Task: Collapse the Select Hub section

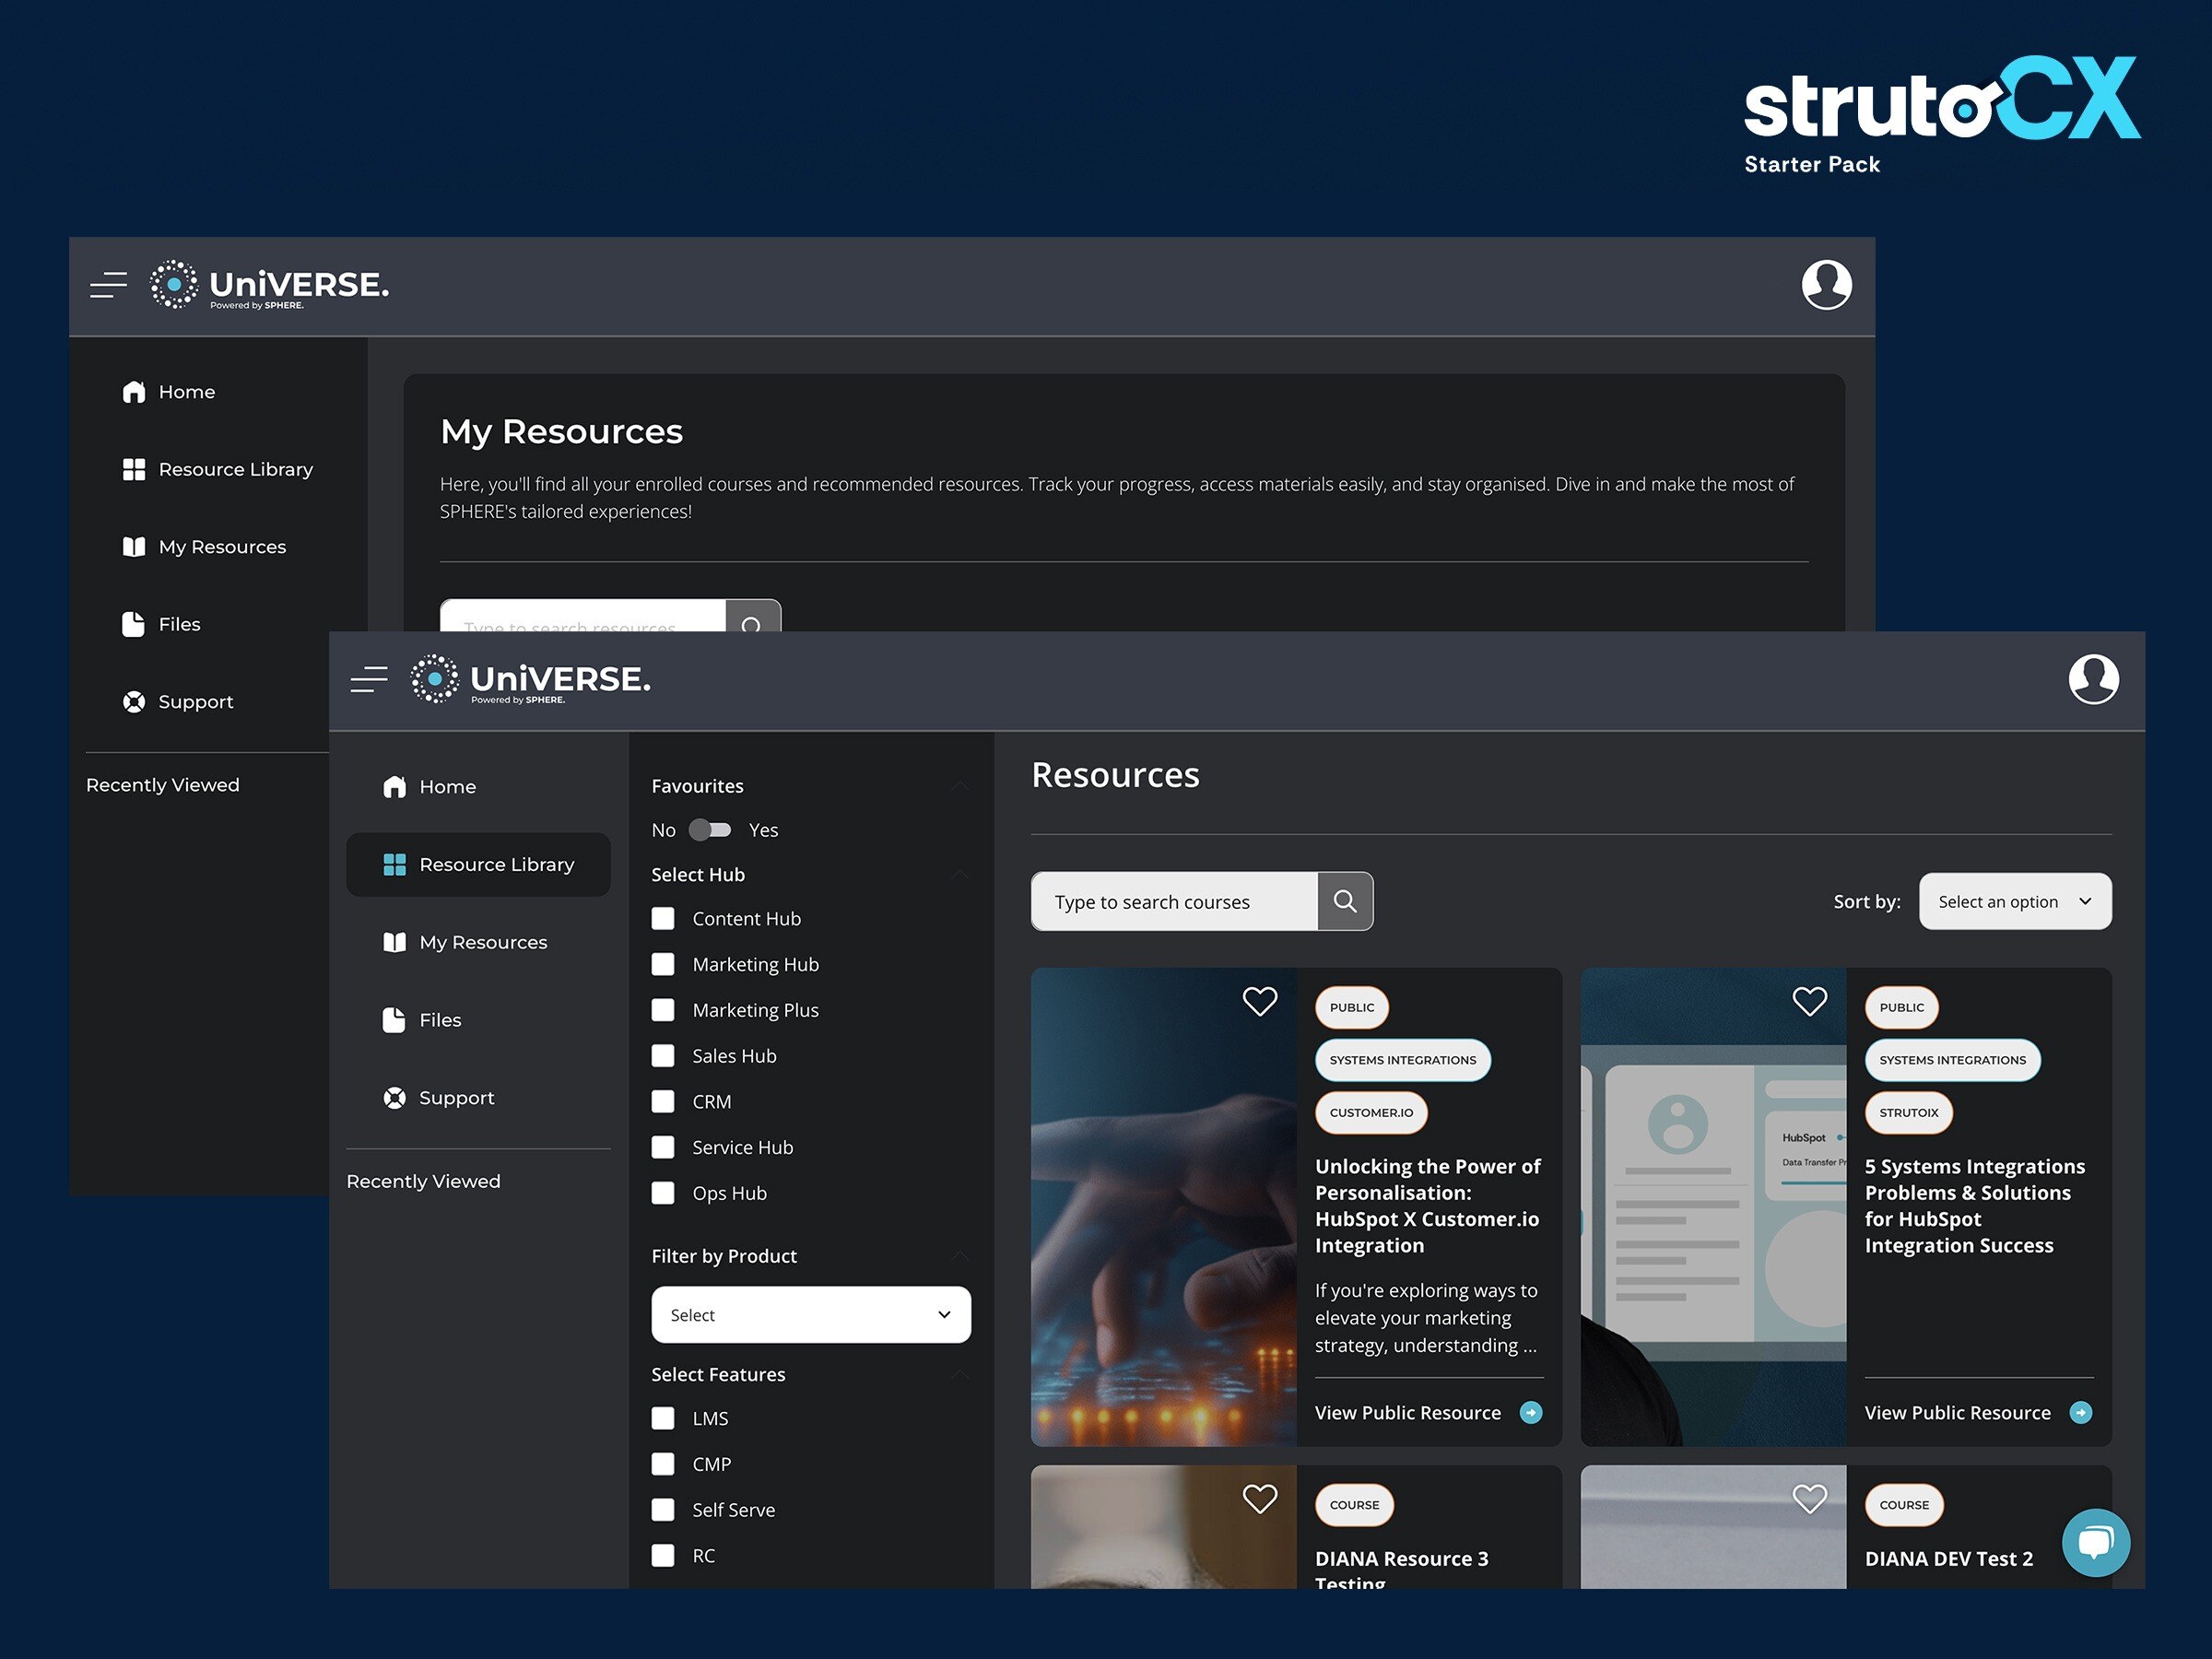Action: click(960, 874)
